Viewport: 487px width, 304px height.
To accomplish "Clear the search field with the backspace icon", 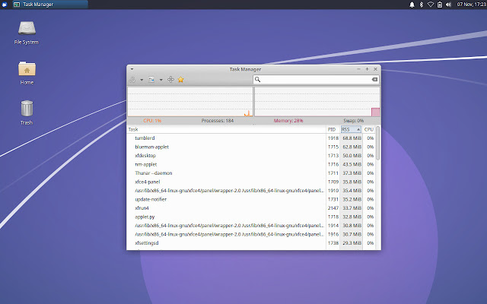I will coord(374,80).
